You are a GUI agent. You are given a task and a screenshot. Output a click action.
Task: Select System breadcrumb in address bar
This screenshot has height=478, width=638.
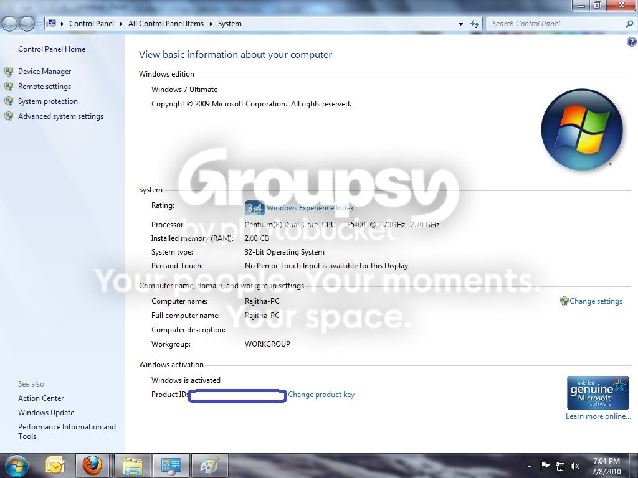pyautogui.click(x=229, y=24)
